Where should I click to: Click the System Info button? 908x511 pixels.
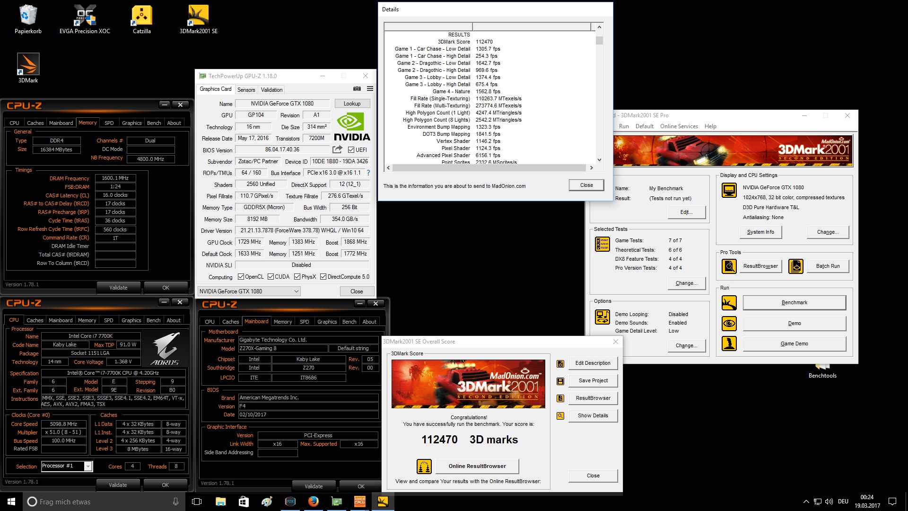pyautogui.click(x=760, y=232)
